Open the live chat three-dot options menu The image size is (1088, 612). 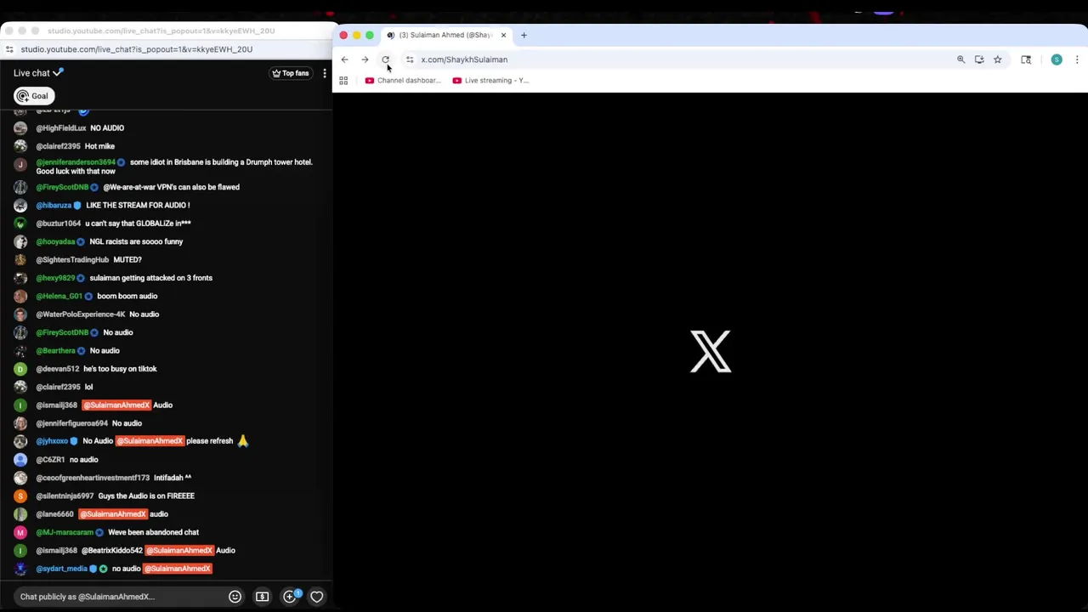pyautogui.click(x=324, y=73)
